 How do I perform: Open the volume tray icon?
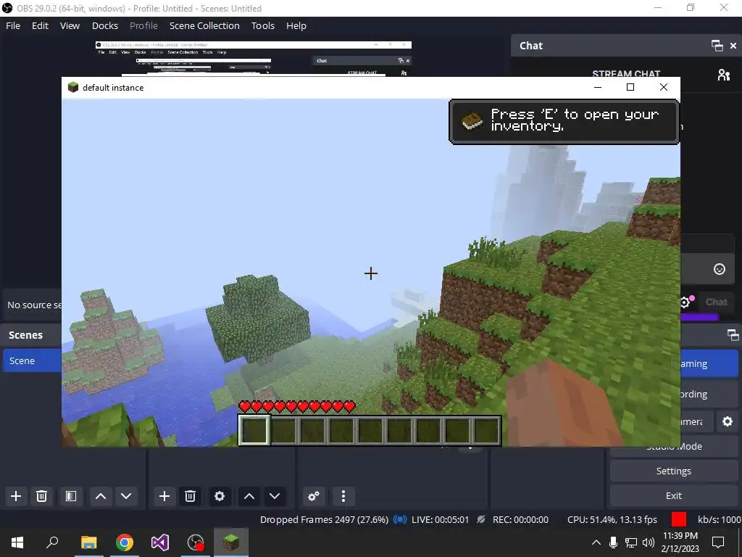pos(649,542)
